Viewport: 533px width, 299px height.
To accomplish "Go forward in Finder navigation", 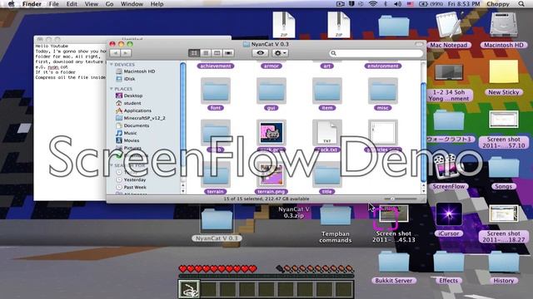I will pos(126,53).
